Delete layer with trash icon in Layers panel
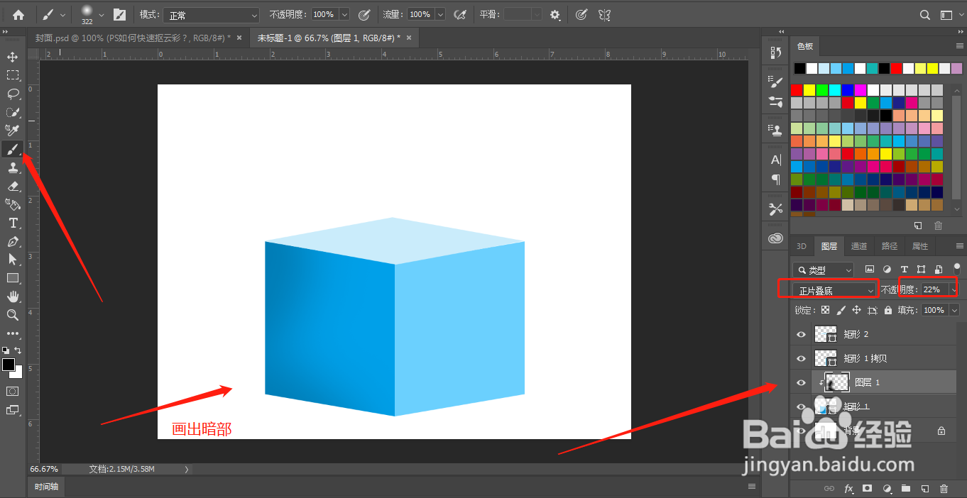This screenshot has height=498, width=967. [944, 489]
